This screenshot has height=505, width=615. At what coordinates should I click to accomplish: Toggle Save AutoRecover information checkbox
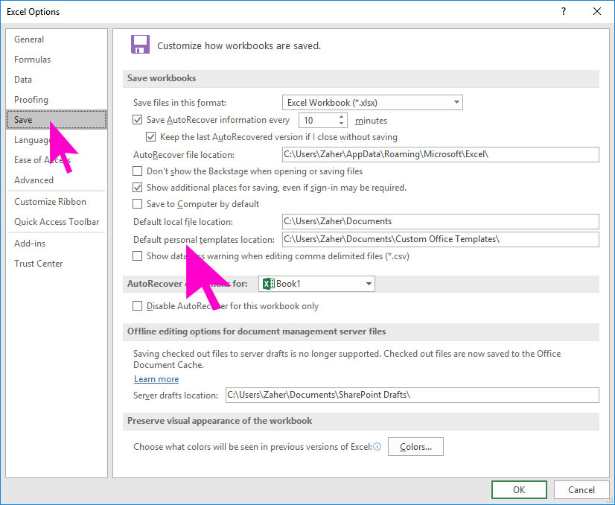coord(137,120)
